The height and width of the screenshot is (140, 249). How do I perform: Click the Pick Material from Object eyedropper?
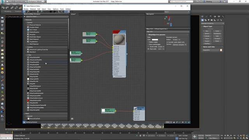[28, 12]
